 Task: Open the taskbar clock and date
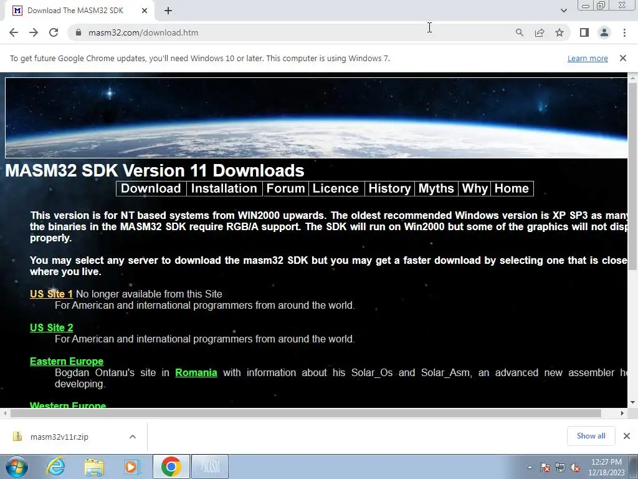[x=606, y=467]
